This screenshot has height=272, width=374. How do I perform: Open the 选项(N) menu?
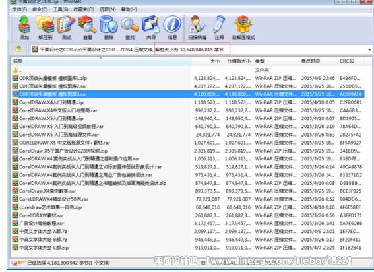click(x=108, y=9)
